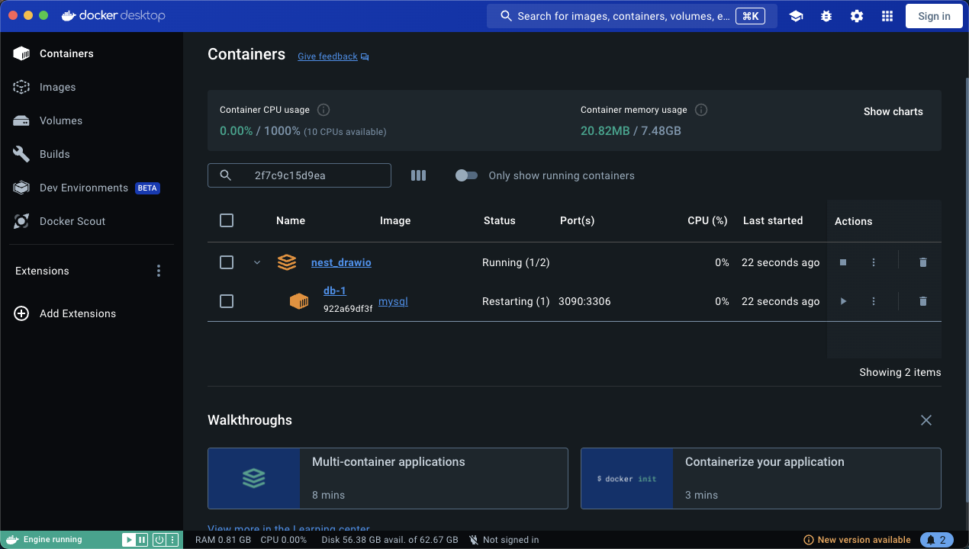Delete the db-1 container
Screen dimensions: 969x549
click(923, 301)
